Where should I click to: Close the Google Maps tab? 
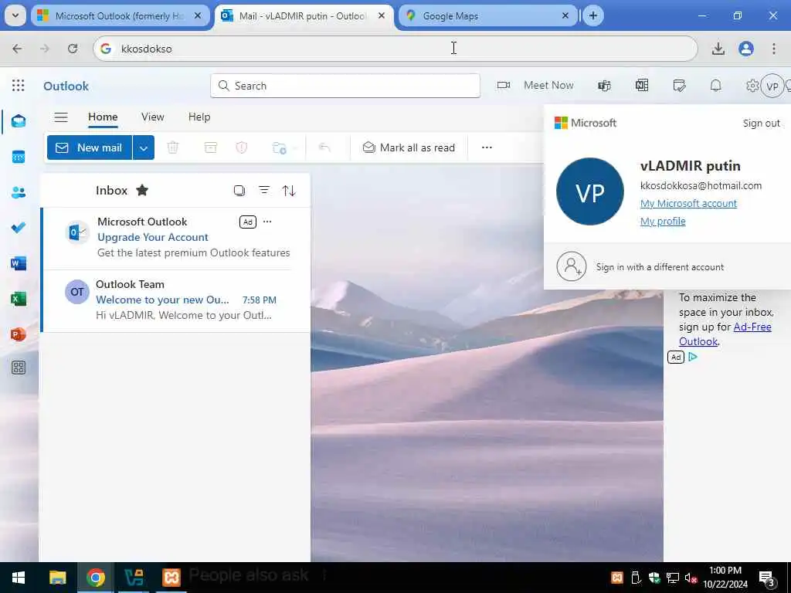(565, 16)
